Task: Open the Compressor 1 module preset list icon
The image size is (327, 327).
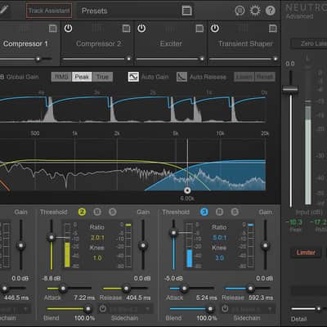Action: [53, 29]
